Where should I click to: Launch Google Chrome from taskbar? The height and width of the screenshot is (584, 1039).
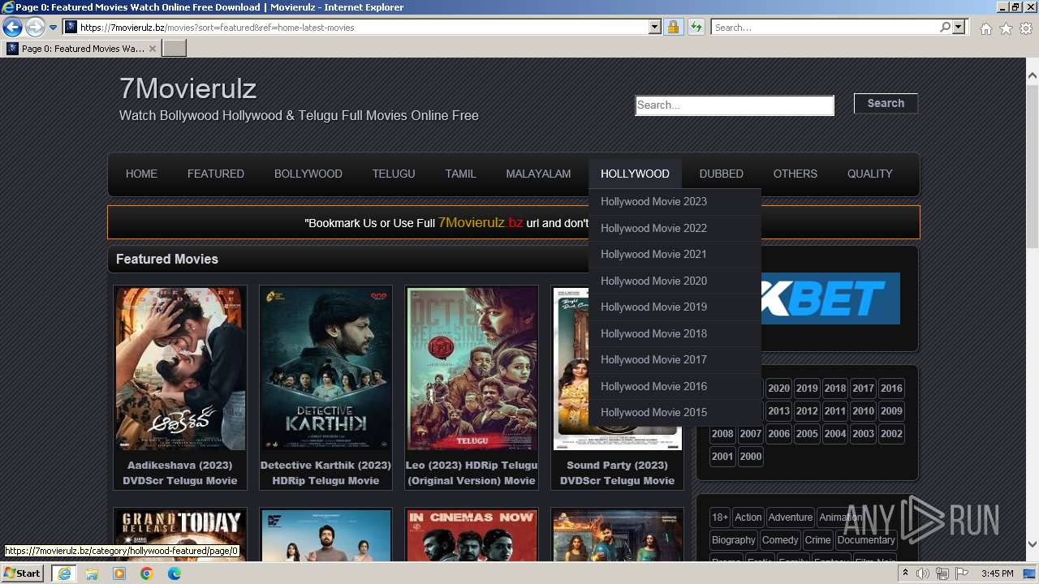pos(147,573)
